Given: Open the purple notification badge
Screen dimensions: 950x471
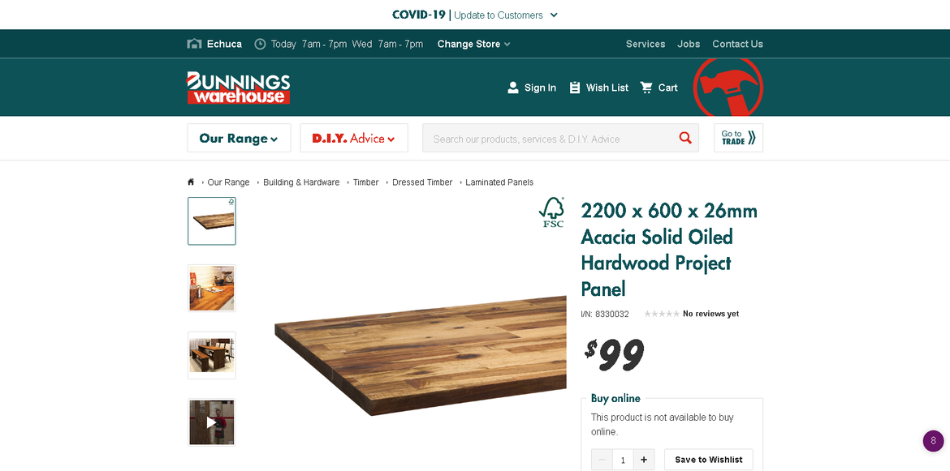Looking at the screenshot, I should pos(933,441).
